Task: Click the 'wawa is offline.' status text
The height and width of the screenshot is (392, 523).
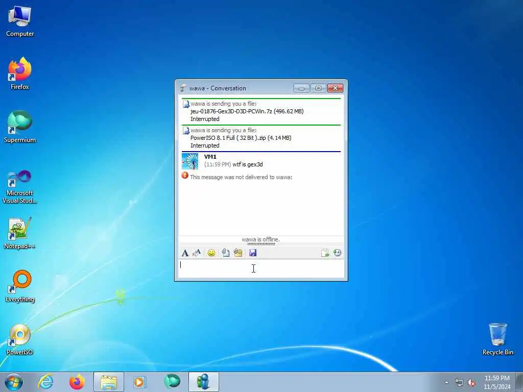Action: [260, 239]
